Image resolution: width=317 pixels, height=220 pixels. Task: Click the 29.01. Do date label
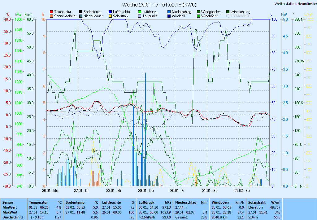click(x=146, y=191)
